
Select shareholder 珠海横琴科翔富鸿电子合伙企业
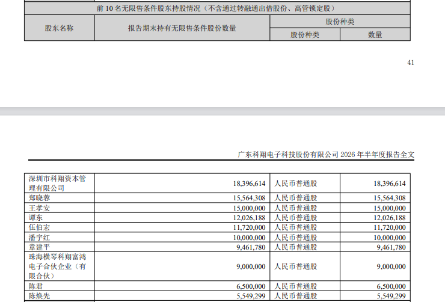(x=57, y=267)
